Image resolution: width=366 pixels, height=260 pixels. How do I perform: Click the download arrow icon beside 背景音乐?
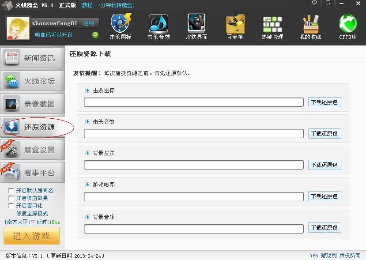click(x=87, y=217)
